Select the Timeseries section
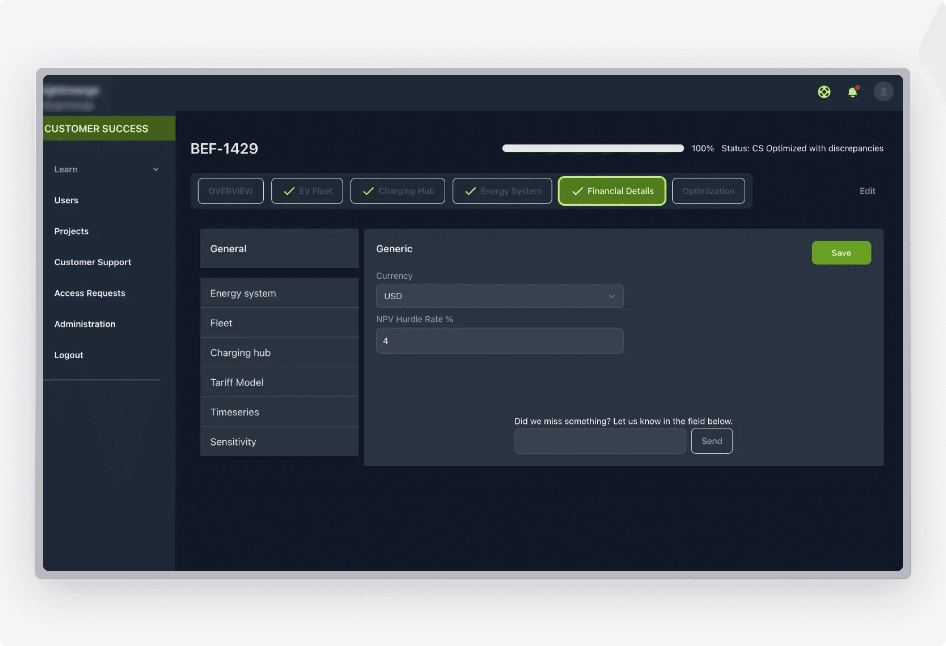The height and width of the screenshot is (646, 946). (279, 412)
